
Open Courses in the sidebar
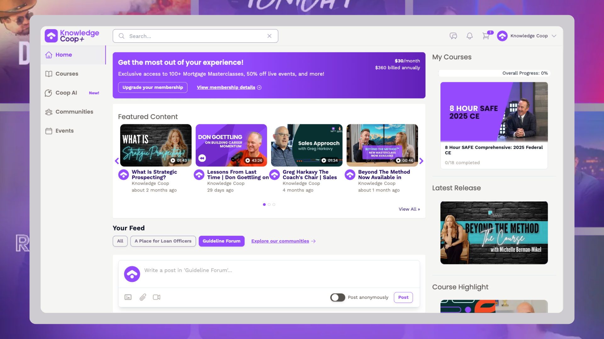pyautogui.click(x=67, y=74)
